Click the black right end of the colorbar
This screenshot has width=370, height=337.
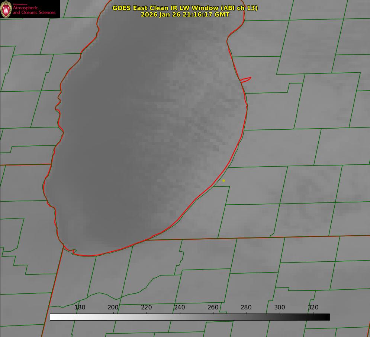pos(327,317)
